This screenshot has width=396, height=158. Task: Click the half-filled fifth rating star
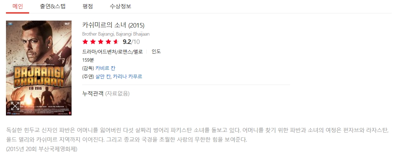(116, 42)
